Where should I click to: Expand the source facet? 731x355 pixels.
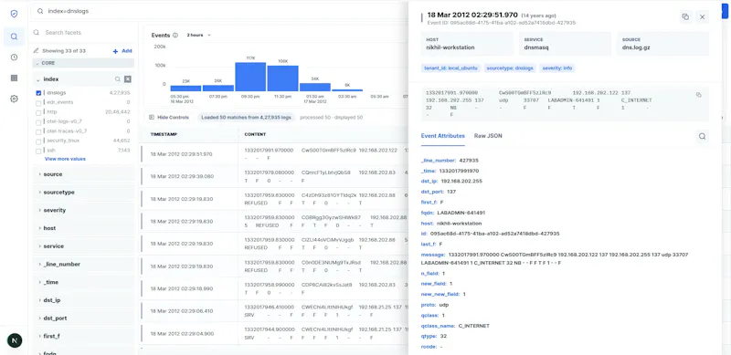pyautogui.click(x=84, y=174)
